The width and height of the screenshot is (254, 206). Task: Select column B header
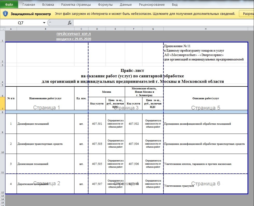[x=45, y=29]
